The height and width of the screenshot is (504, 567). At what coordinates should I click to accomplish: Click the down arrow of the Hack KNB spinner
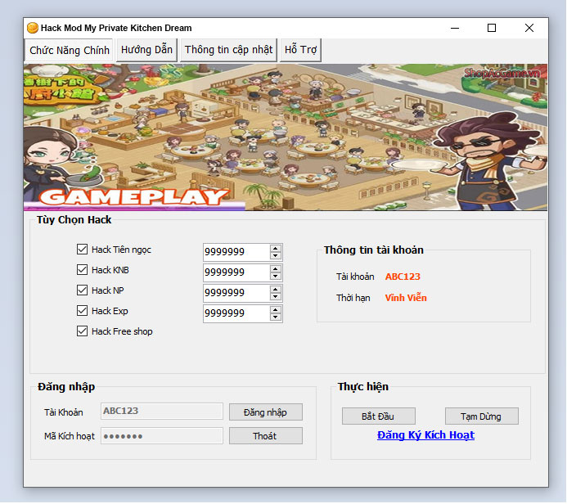[276, 277]
